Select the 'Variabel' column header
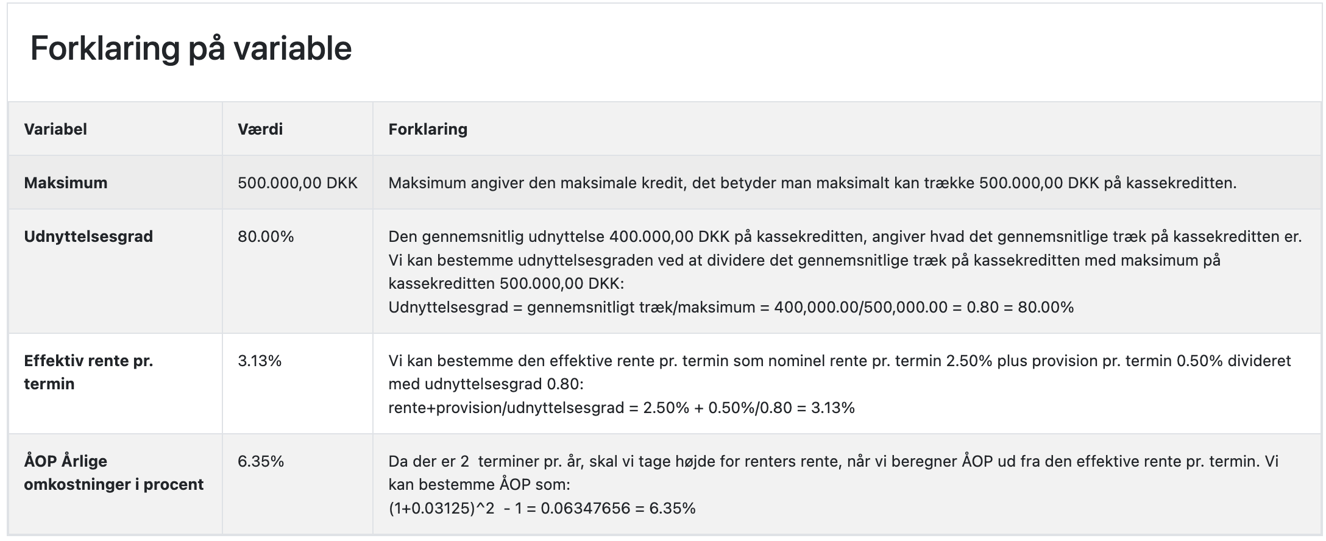 click(x=55, y=129)
